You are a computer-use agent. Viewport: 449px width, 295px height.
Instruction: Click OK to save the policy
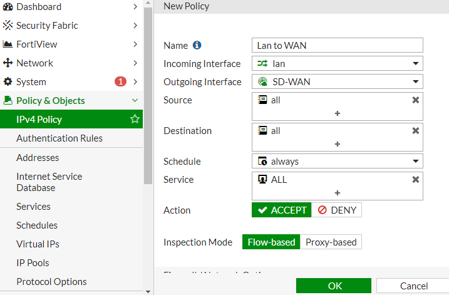[x=334, y=286]
